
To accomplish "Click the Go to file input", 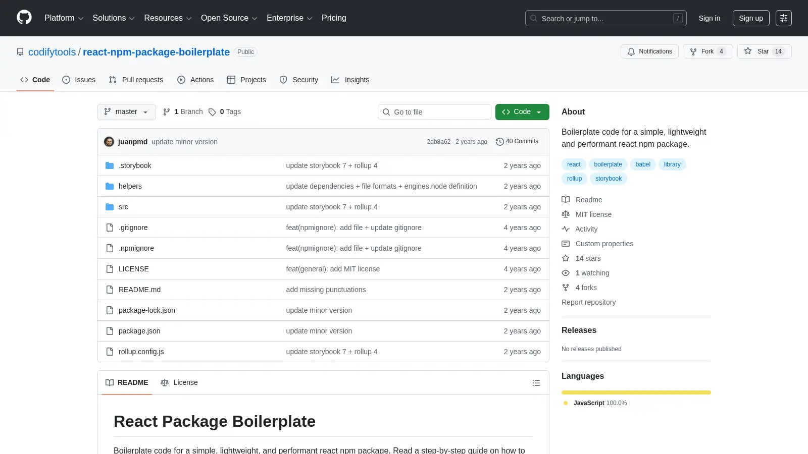I will tap(434, 112).
